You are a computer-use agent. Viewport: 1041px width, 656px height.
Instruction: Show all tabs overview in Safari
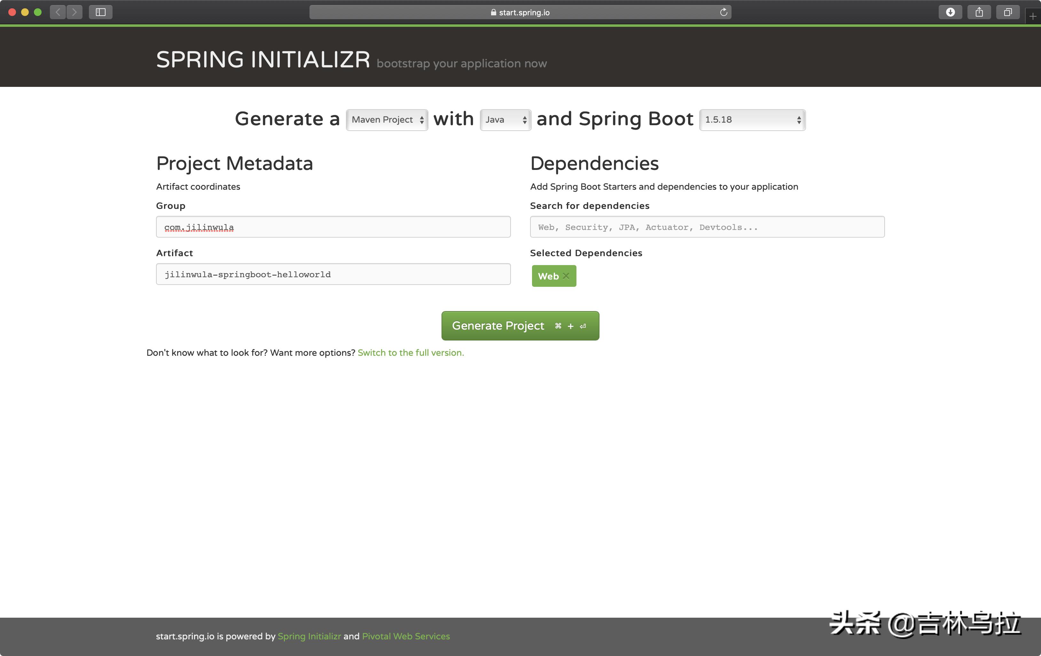point(1008,12)
